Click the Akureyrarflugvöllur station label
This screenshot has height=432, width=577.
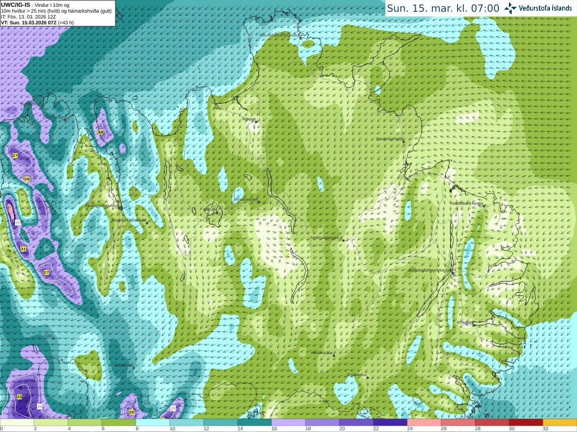(x=101, y=205)
